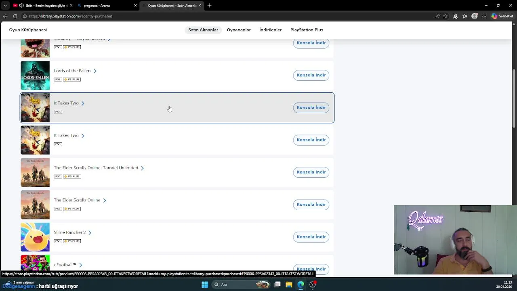
Task: Open Task View on the taskbar
Action: pos(277,285)
